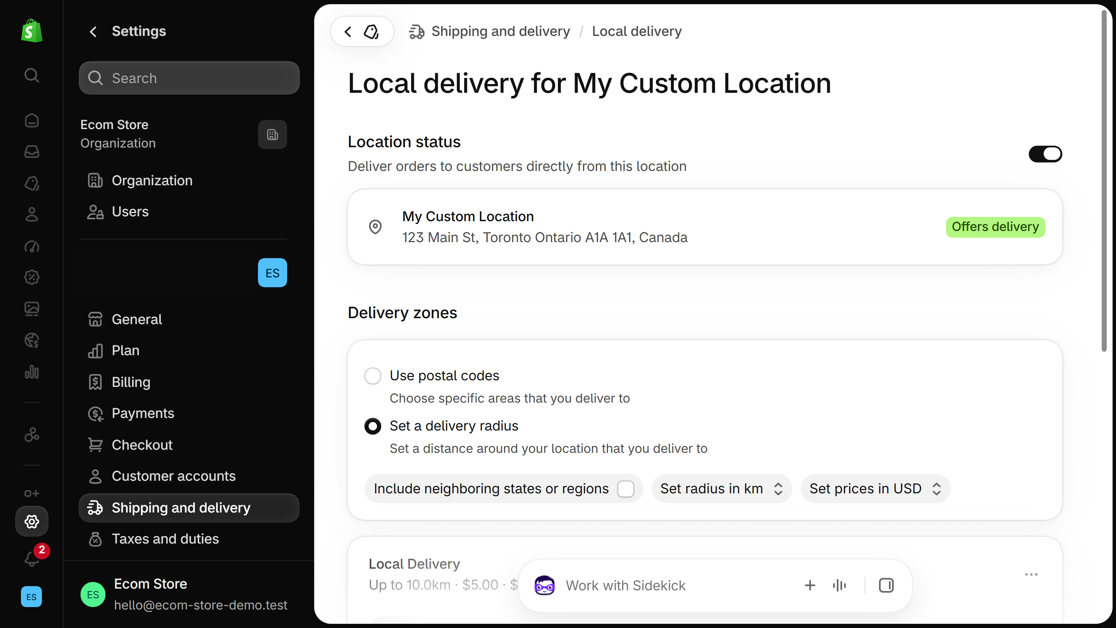Open Payments settings item
This screenshot has height=628, width=1116.
click(x=189, y=414)
